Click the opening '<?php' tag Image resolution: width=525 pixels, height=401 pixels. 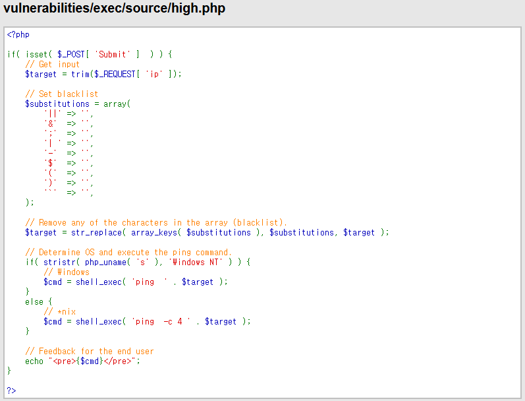18,34
